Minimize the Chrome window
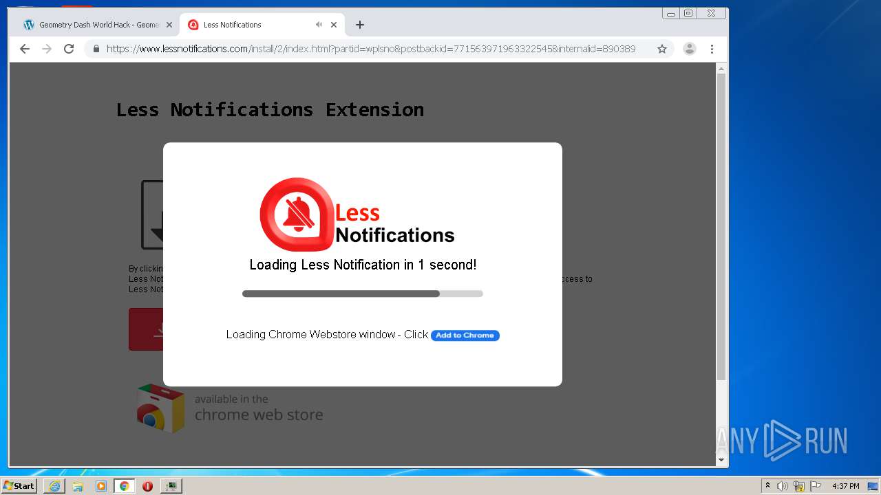 [x=671, y=13]
